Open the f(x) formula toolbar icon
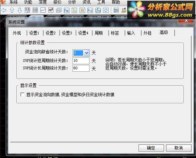Viewport: 196px width, 158px height. (x=98, y=10)
